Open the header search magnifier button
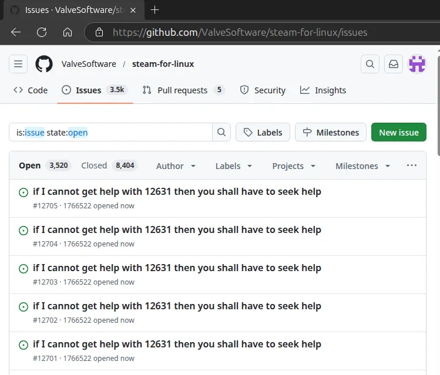Screen dimensions: 440x375 tap(370, 64)
